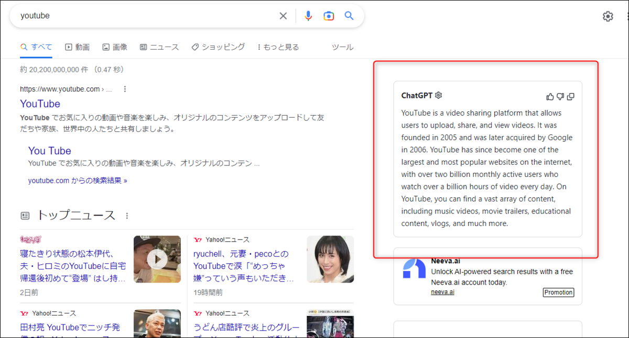Copy the ChatGPT answer text
This screenshot has height=338, width=629.
(x=571, y=96)
